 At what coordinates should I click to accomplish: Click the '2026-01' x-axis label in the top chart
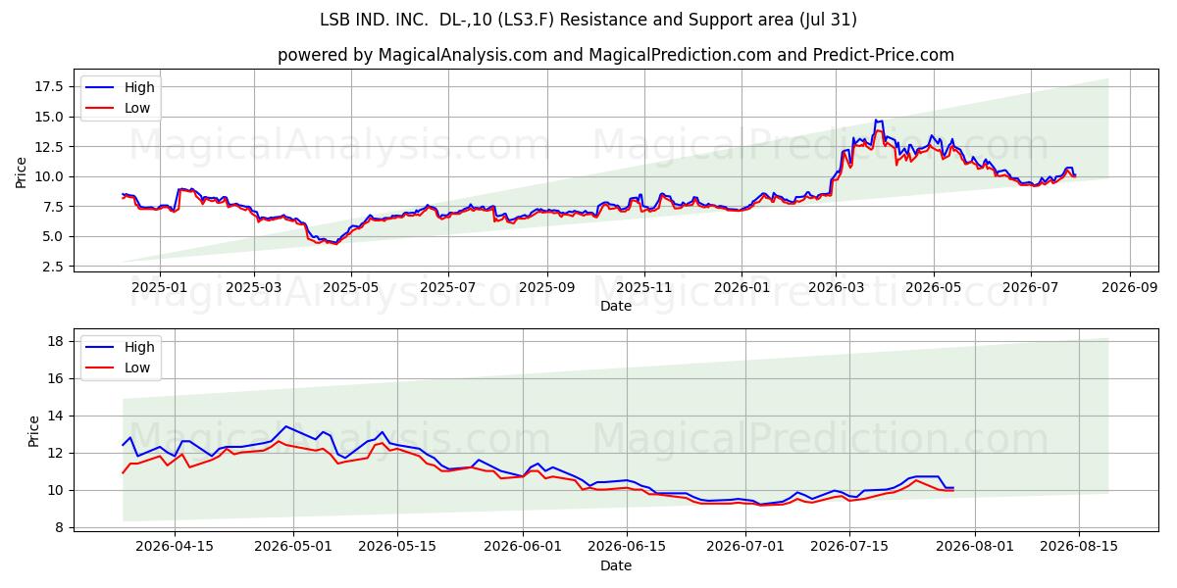[x=742, y=288]
